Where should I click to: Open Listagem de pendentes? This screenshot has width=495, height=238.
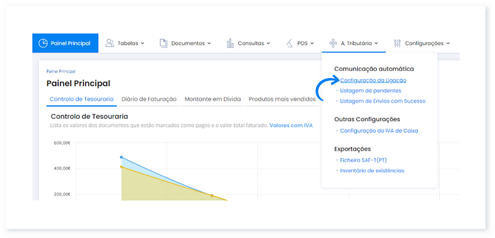[x=371, y=90]
